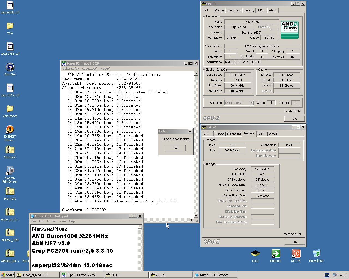Image resolution: width=349 pixels, height=279 pixels.
Task: Open Mainboard tab in top CPU-Z window
Action: [x=234, y=10]
